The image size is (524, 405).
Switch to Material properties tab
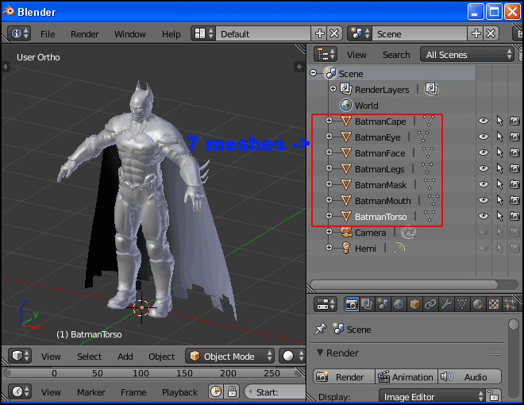click(x=478, y=304)
